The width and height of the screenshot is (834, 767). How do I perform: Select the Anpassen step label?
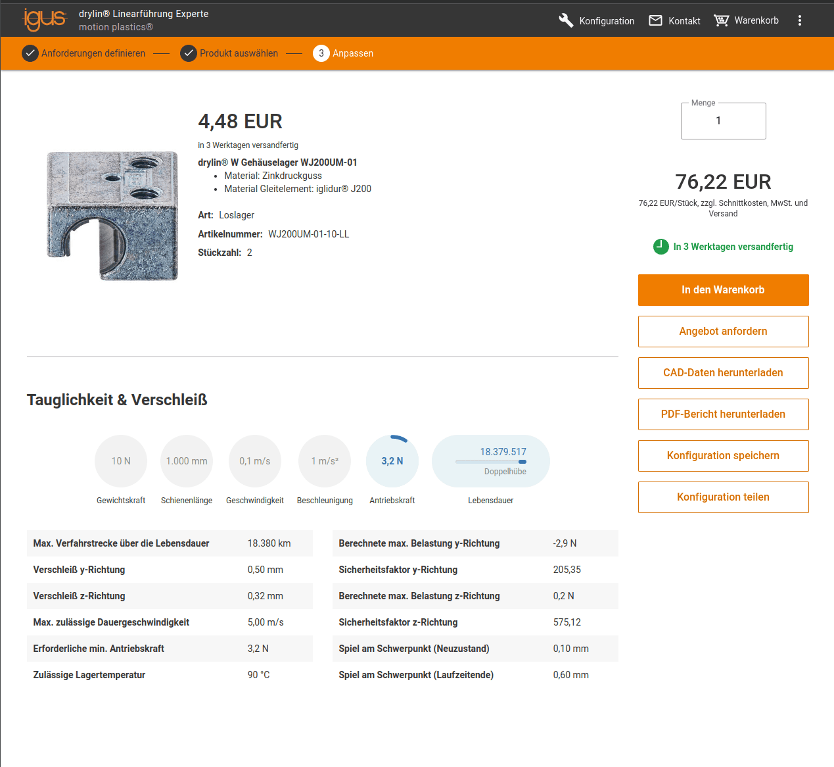point(353,53)
